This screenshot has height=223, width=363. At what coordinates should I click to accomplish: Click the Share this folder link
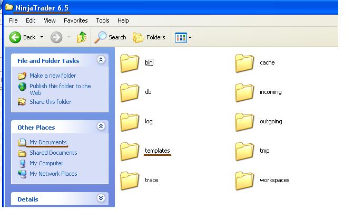tap(50, 102)
